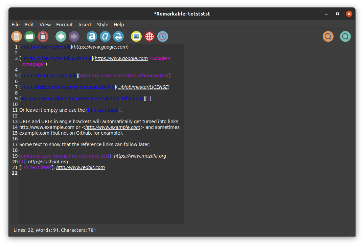Open the File menu
The width and height of the screenshot is (364, 246).
(15, 24)
